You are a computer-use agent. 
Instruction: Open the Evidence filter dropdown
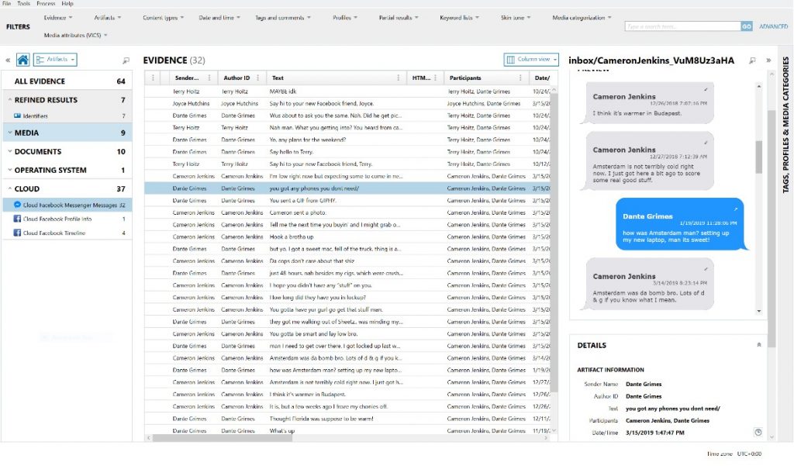(57, 18)
